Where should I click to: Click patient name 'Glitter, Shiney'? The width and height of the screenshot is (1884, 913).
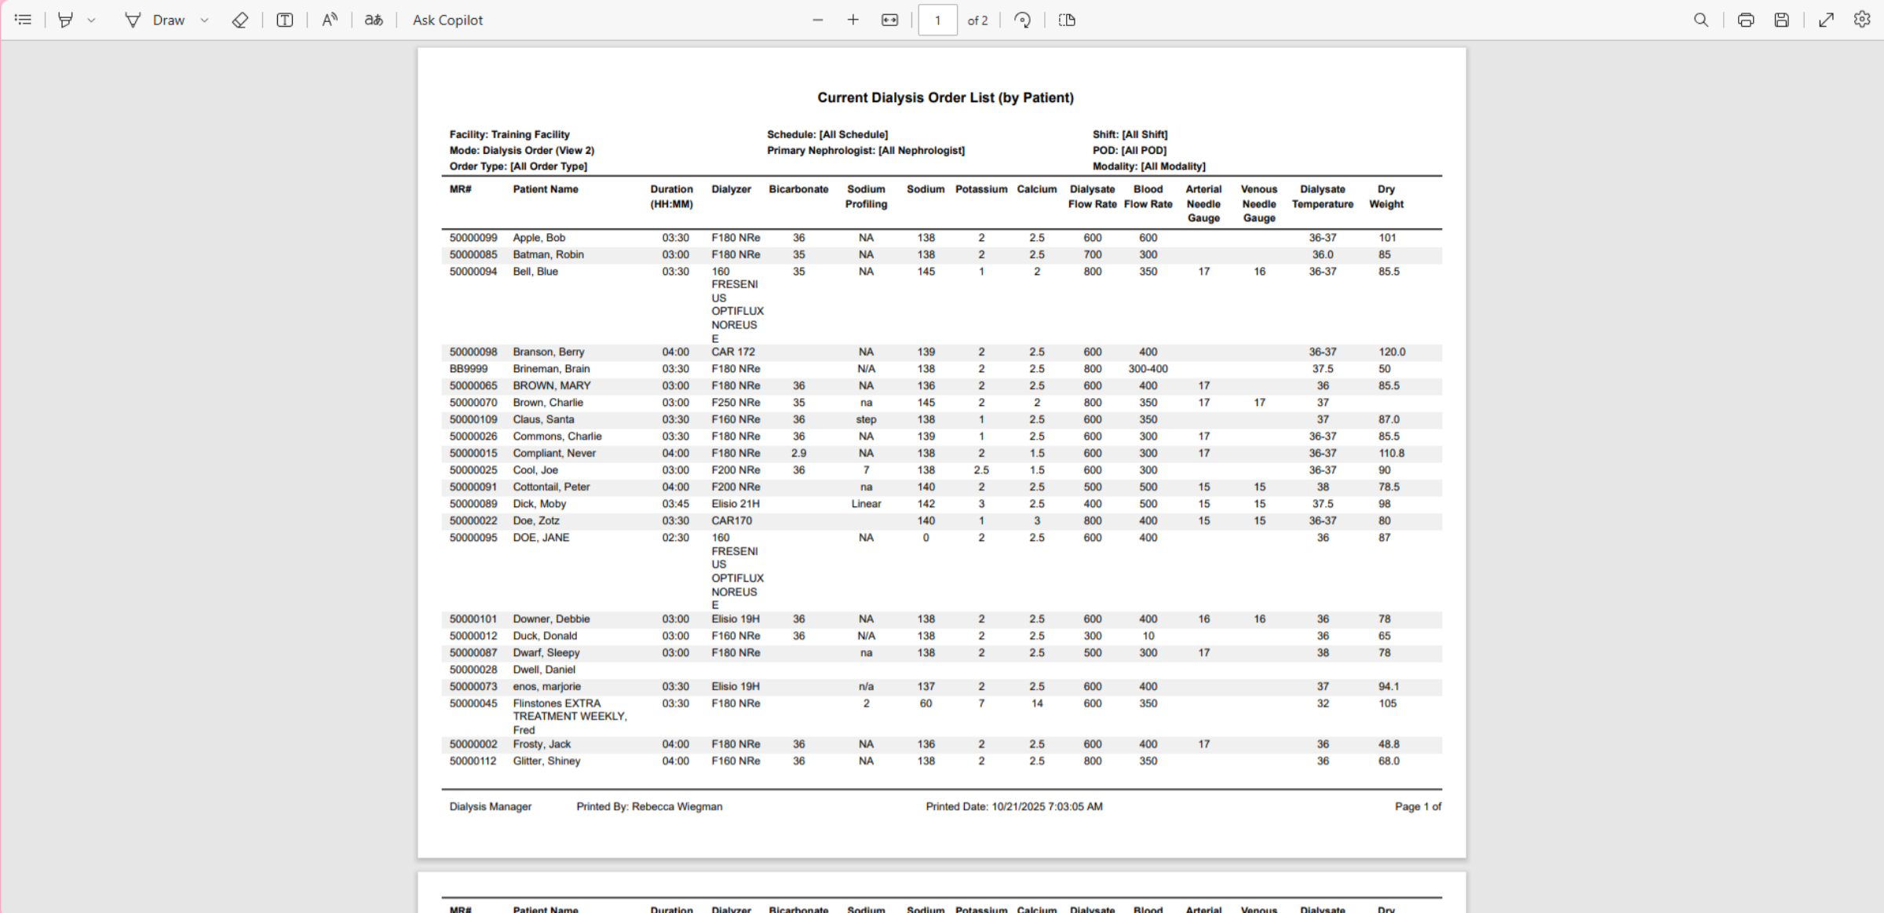click(x=546, y=761)
